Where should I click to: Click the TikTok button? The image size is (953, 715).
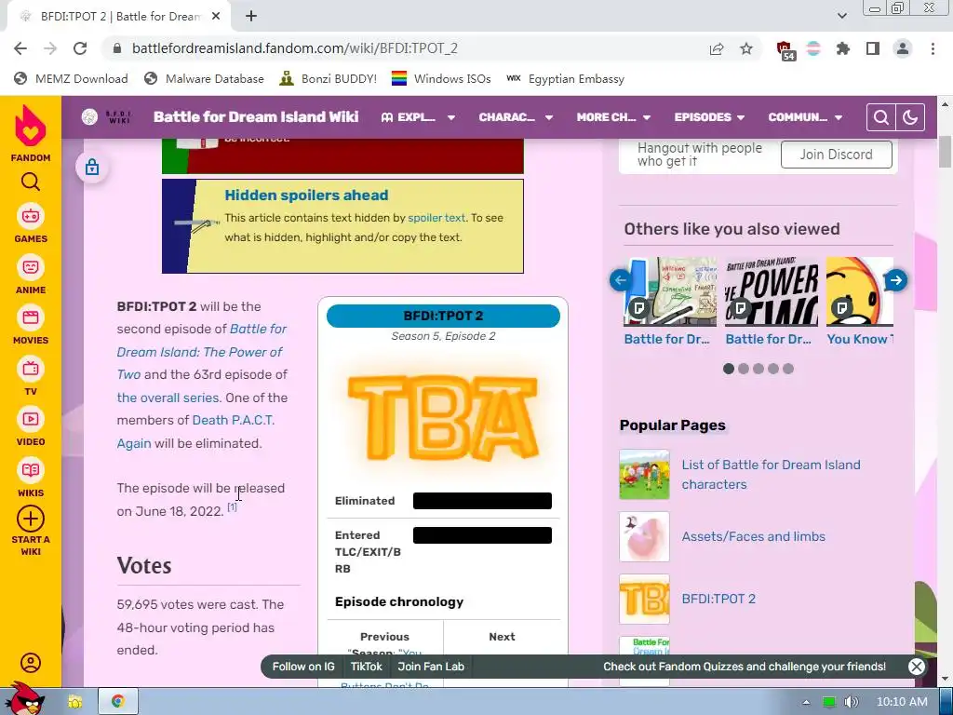366,667
